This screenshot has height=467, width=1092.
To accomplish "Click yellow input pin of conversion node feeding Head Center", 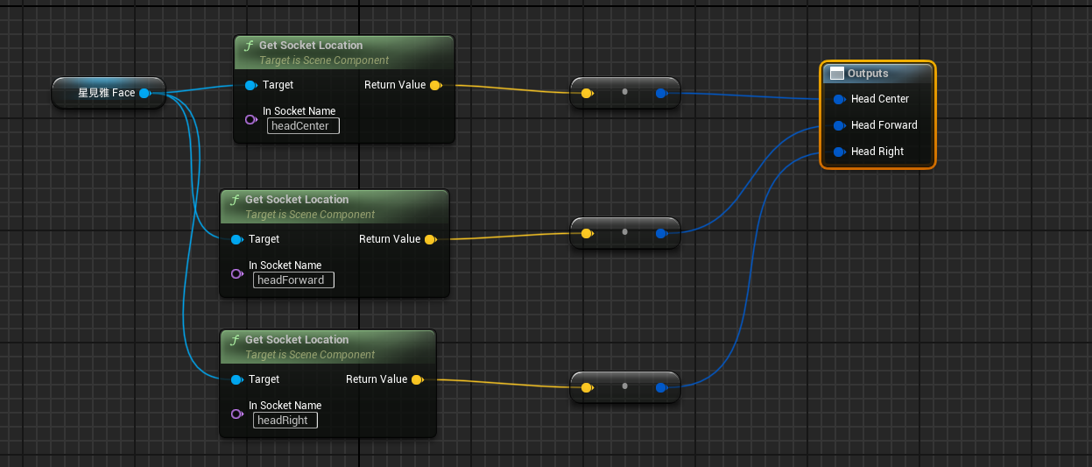I will click(x=586, y=93).
